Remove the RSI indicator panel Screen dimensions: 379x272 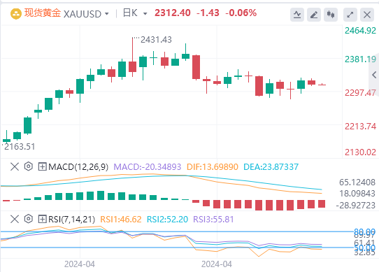tap(15, 219)
